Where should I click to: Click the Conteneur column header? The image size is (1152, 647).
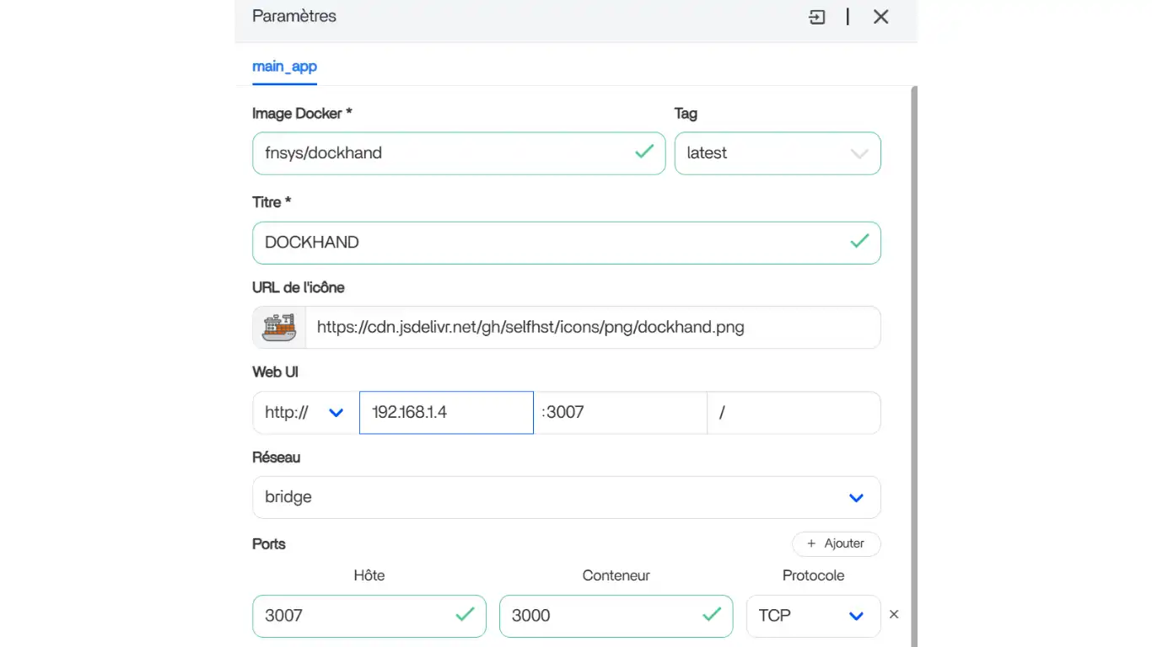click(616, 575)
